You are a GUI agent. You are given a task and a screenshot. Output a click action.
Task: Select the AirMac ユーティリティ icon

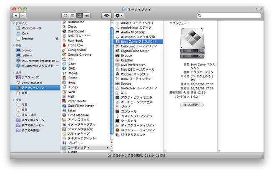118,23
